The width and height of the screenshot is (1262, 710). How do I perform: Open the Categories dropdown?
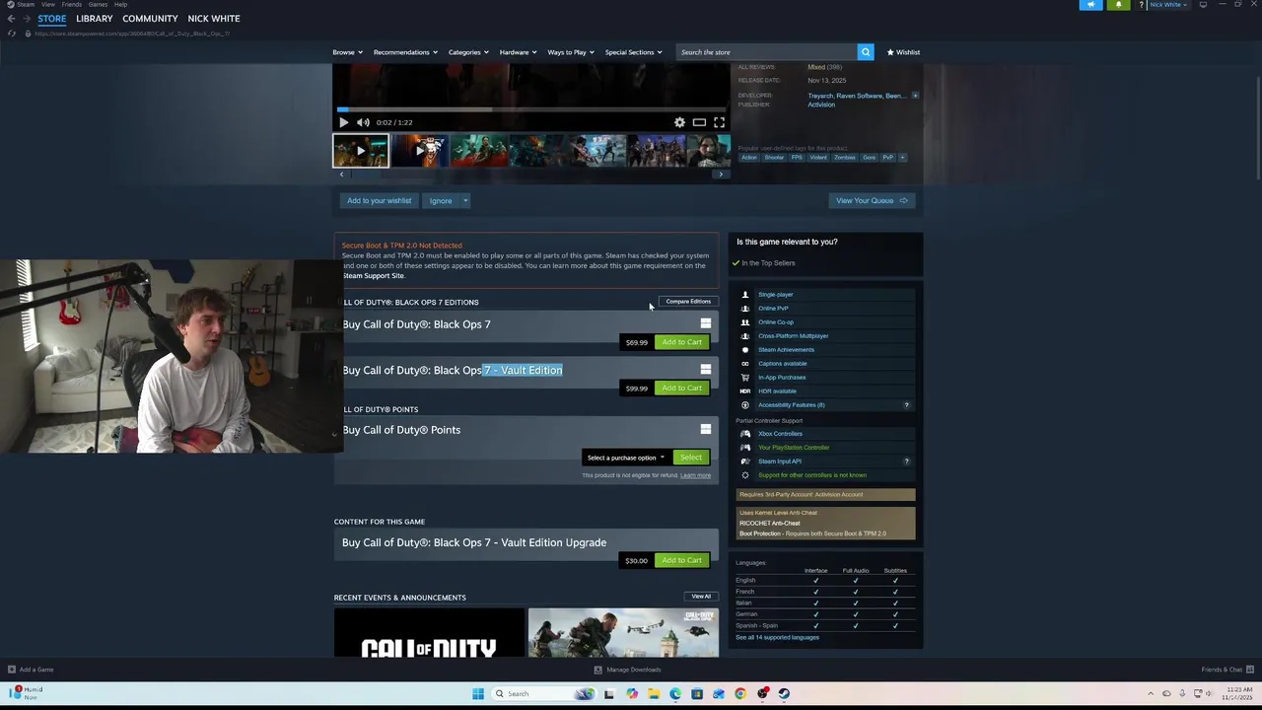[467, 52]
